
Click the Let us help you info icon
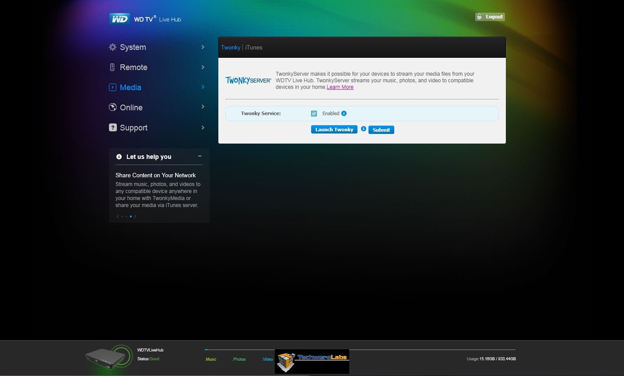(119, 157)
